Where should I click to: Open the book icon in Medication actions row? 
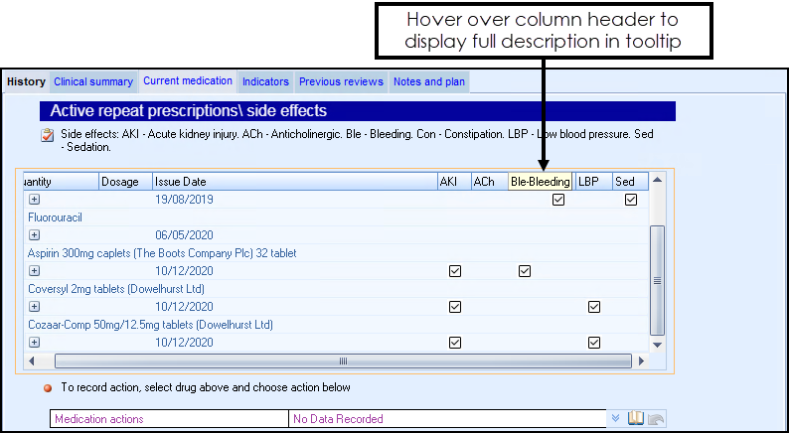pyautogui.click(x=637, y=419)
